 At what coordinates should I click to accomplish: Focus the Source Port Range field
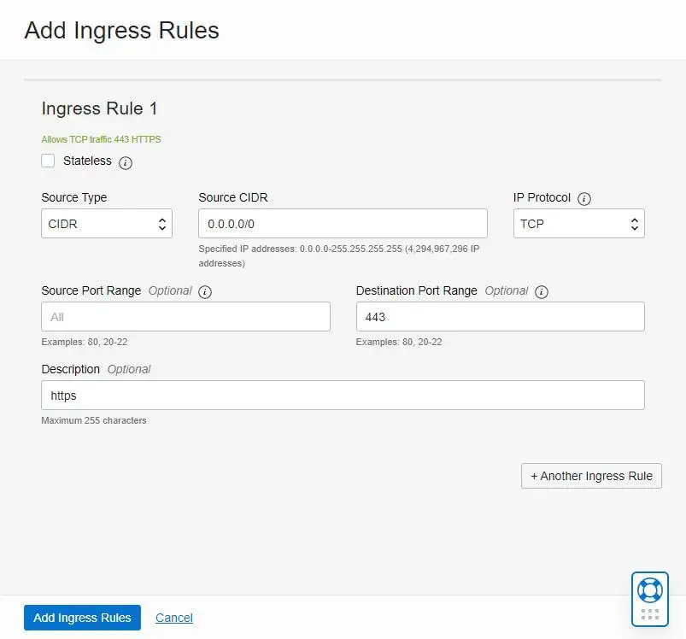pyautogui.click(x=185, y=317)
